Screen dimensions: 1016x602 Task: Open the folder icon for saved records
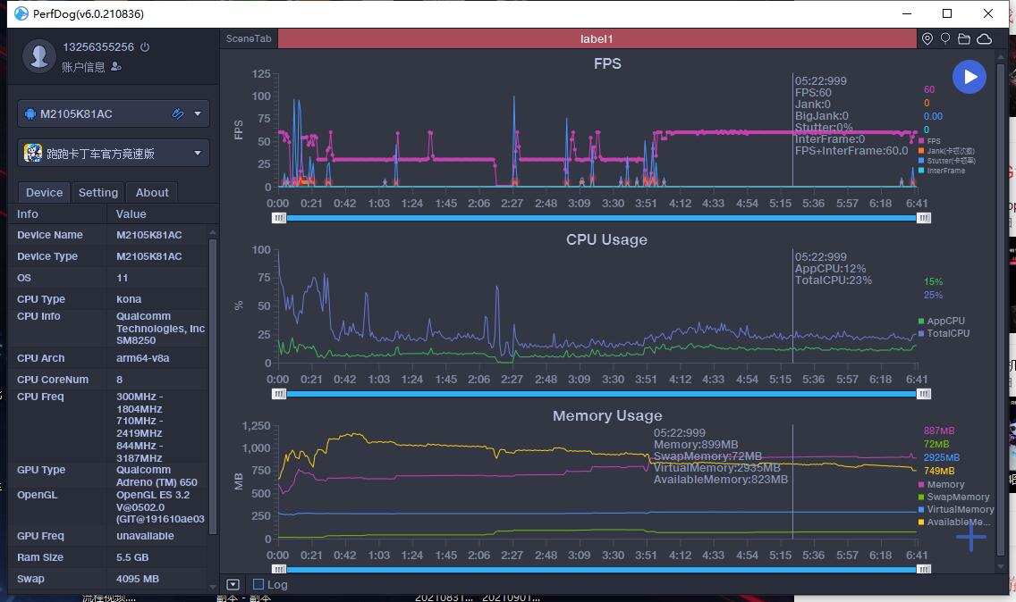coord(964,38)
